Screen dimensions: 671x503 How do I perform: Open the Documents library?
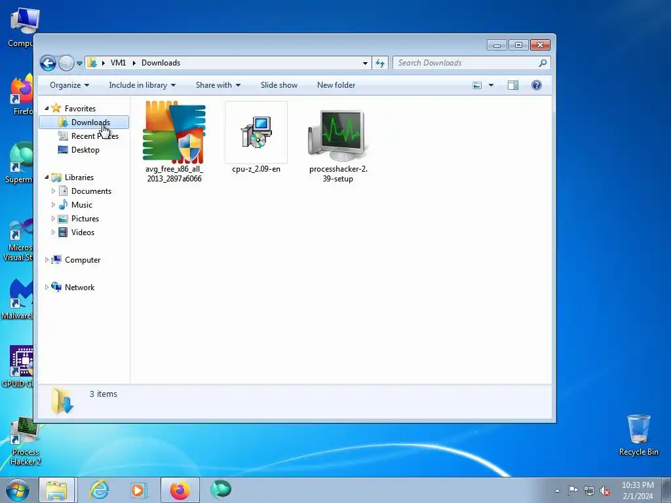click(91, 191)
